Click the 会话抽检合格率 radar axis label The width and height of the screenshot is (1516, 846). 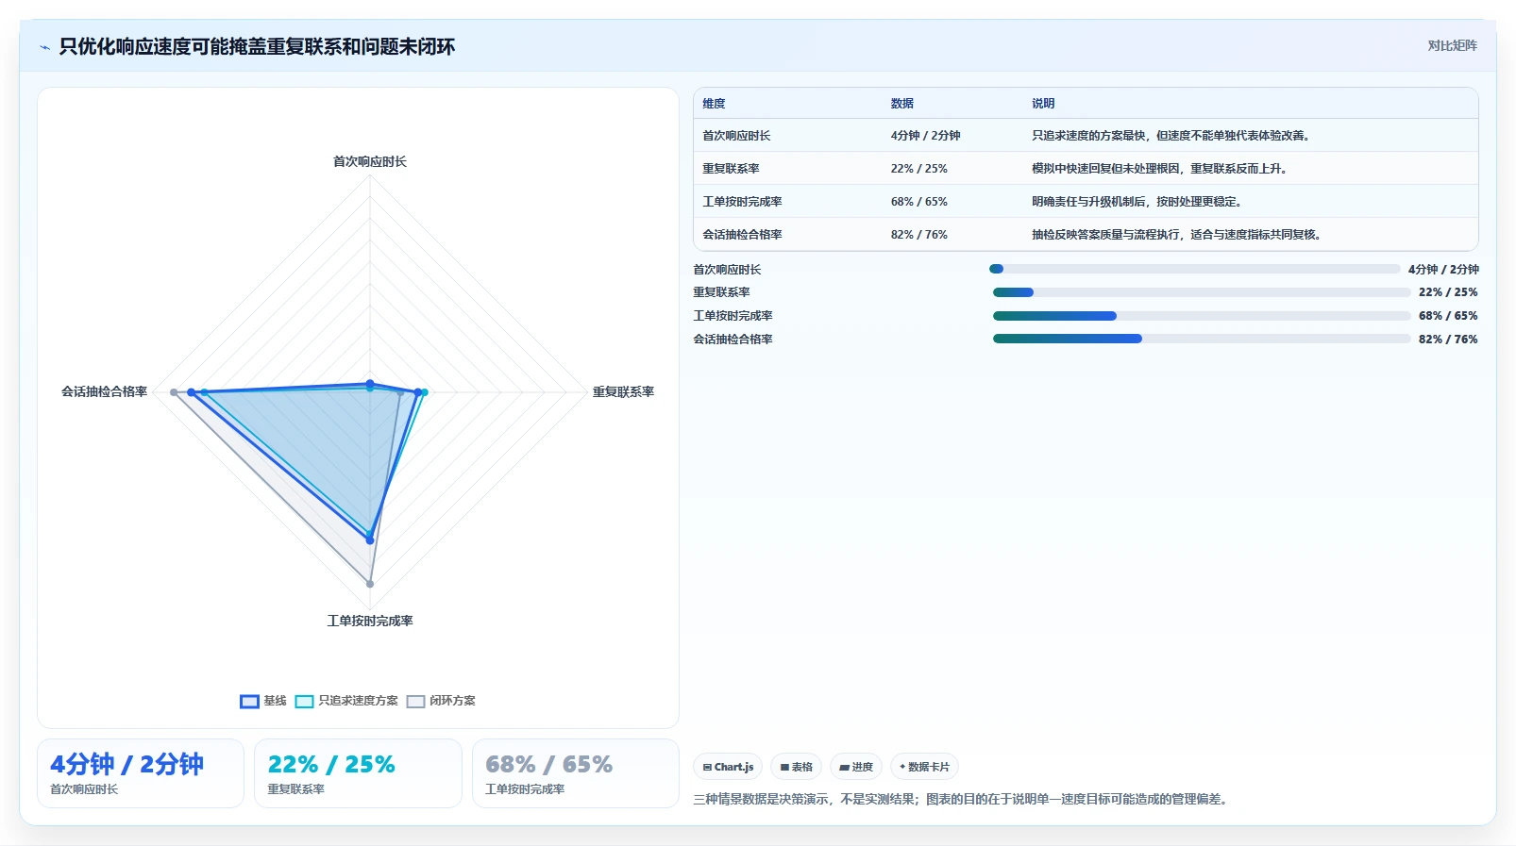pyautogui.click(x=105, y=391)
